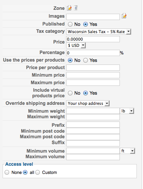Click the Minimum price field
The image size is (143, 189).
point(93,75)
